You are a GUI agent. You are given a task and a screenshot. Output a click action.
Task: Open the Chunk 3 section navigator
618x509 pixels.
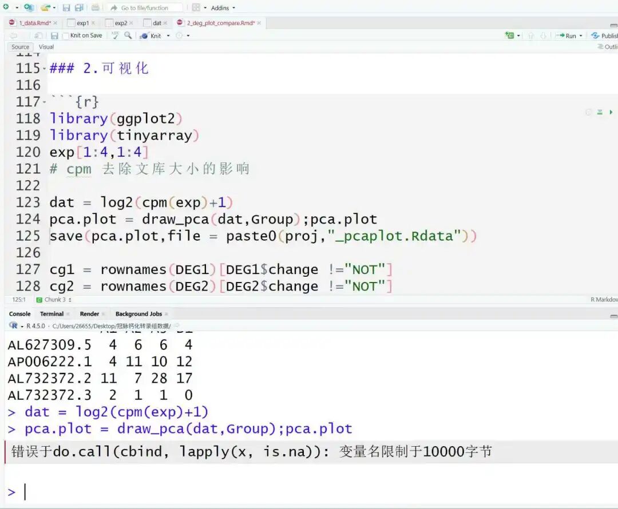click(54, 300)
